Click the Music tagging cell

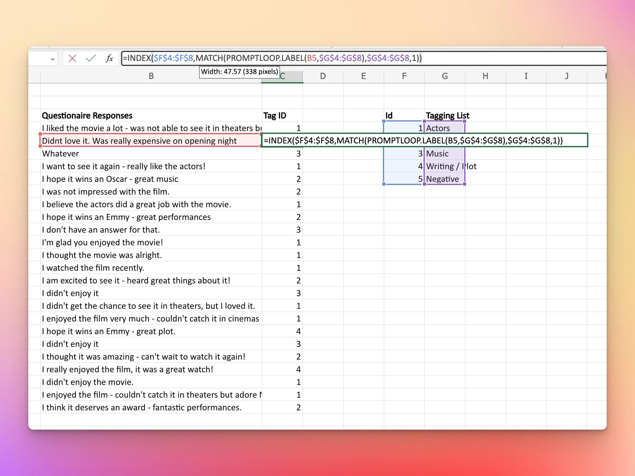(x=438, y=154)
